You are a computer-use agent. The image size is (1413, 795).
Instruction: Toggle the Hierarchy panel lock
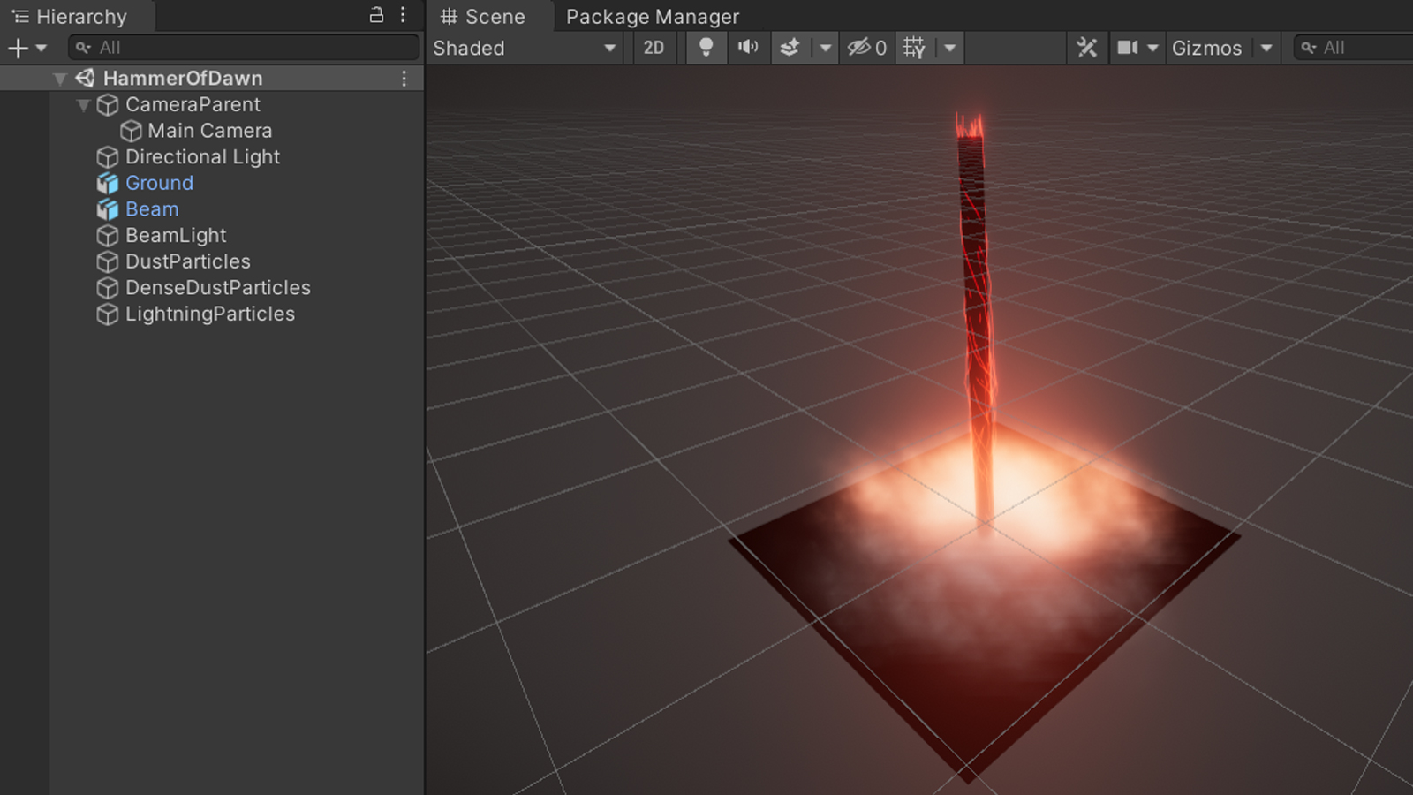pyautogui.click(x=376, y=15)
